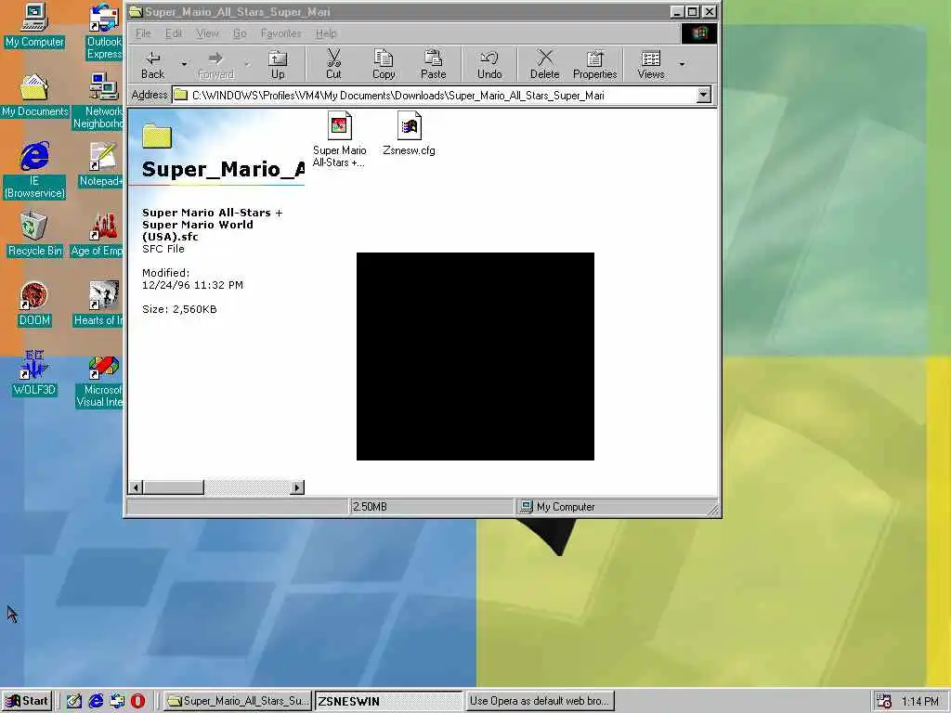Open the address bar dropdown list
This screenshot has height=713, width=951.
704,96
